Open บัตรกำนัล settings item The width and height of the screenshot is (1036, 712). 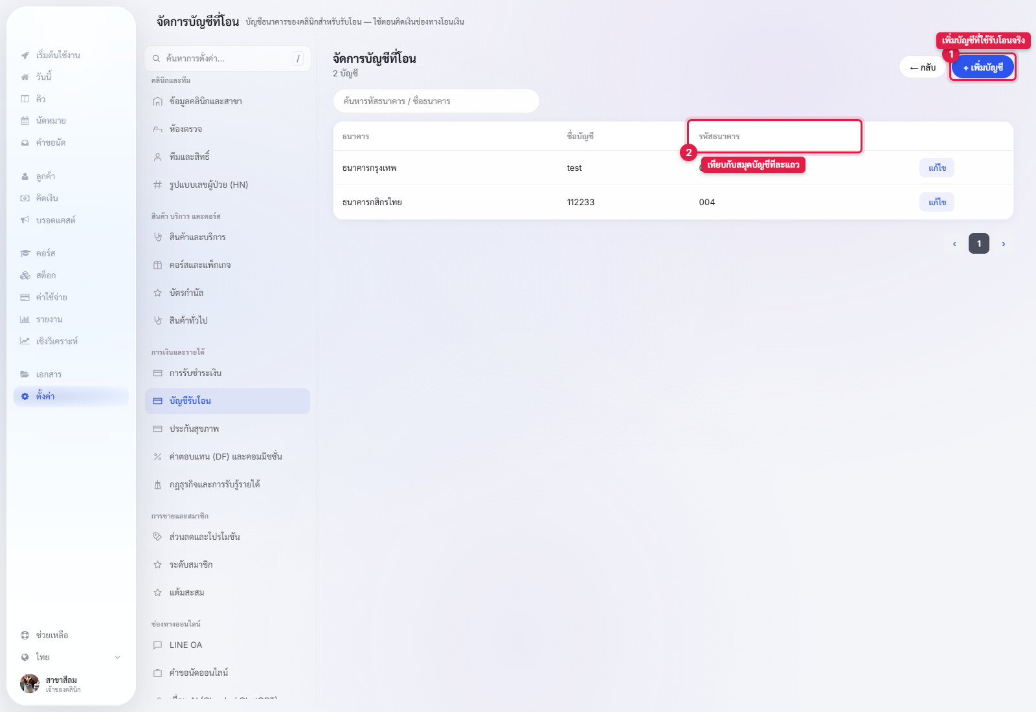point(227,293)
